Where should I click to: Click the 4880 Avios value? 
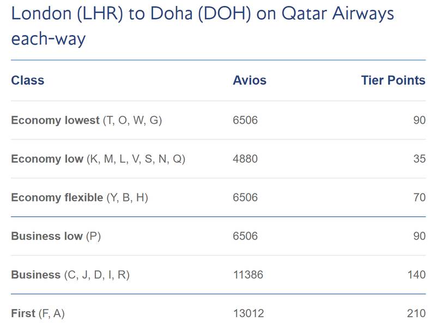point(245,159)
